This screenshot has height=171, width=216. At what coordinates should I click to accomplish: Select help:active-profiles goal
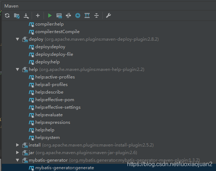click(55, 77)
